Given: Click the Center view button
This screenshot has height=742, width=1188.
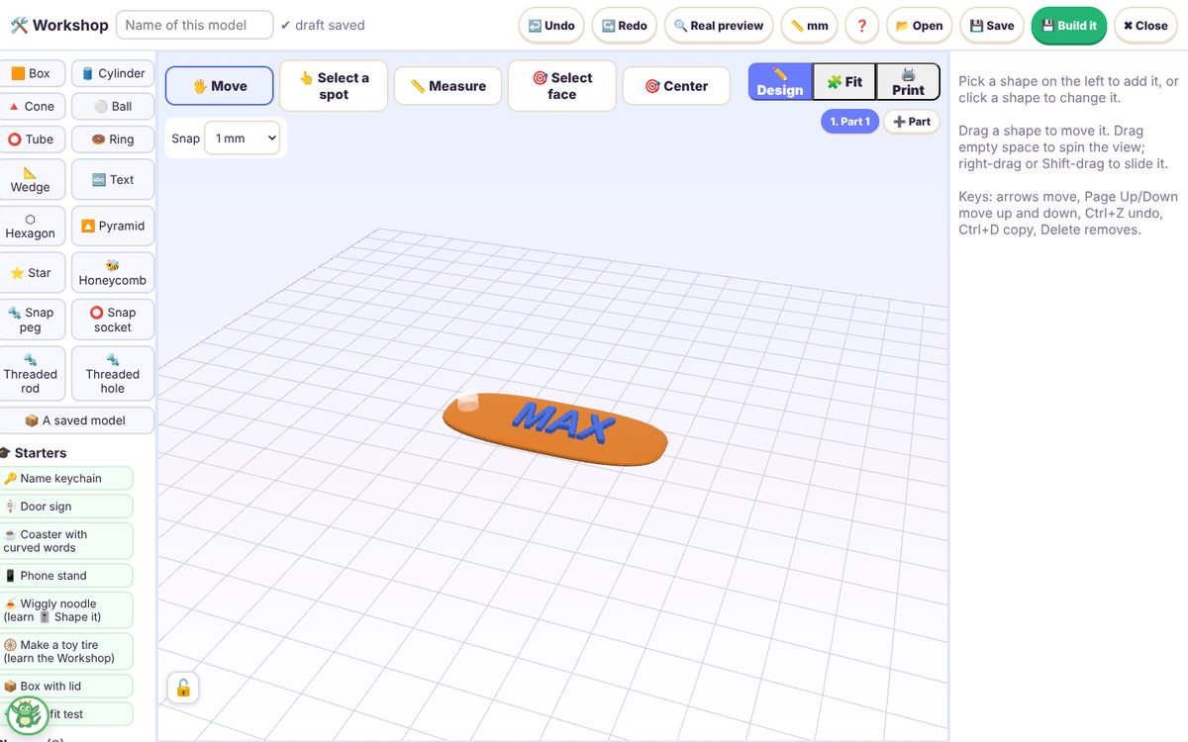Looking at the screenshot, I should pyautogui.click(x=676, y=86).
